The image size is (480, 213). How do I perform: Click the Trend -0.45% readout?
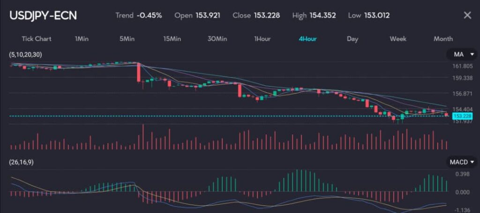pyautogui.click(x=139, y=15)
